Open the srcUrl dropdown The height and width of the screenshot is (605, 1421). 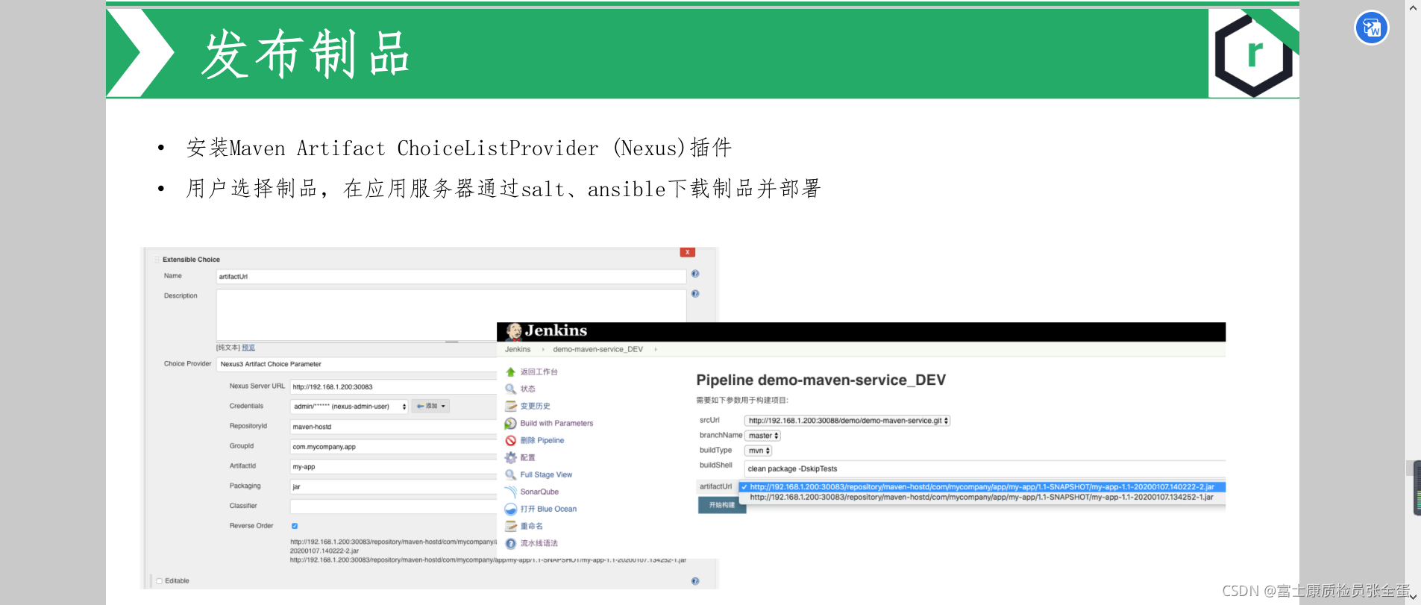point(847,421)
